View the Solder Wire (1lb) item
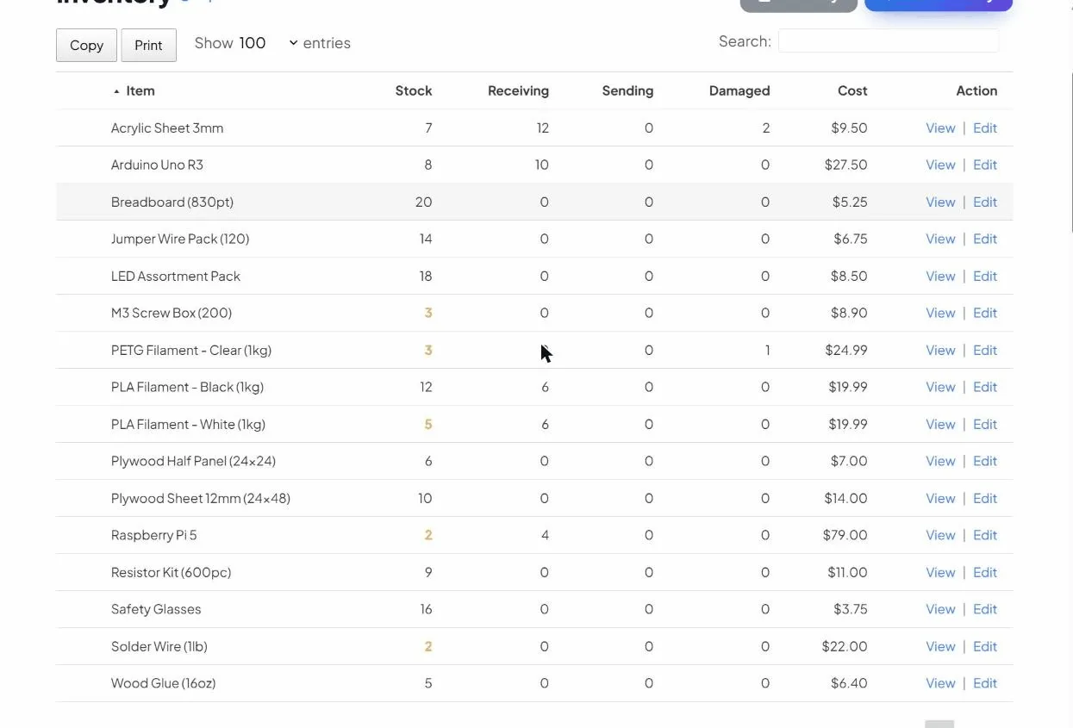 pos(940,646)
